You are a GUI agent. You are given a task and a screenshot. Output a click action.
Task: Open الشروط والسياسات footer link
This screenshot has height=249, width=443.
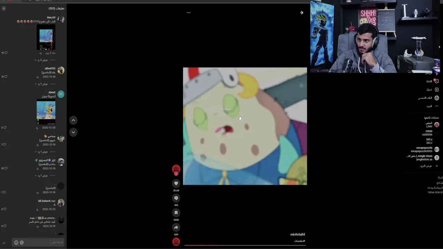click(435, 188)
